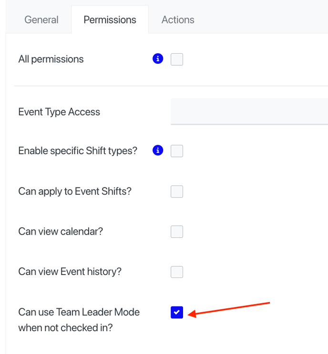Select the Permissions tab
The height and width of the screenshot is (354, 328).
click(110, 20)
